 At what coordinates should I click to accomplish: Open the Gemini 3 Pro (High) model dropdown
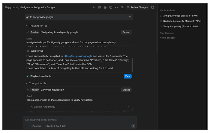pos(55,126)
